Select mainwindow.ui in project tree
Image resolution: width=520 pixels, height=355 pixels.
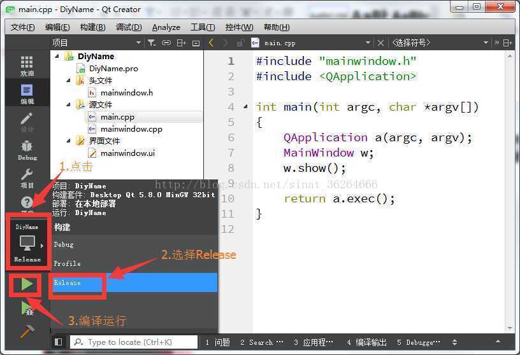[x=127, y=153]
